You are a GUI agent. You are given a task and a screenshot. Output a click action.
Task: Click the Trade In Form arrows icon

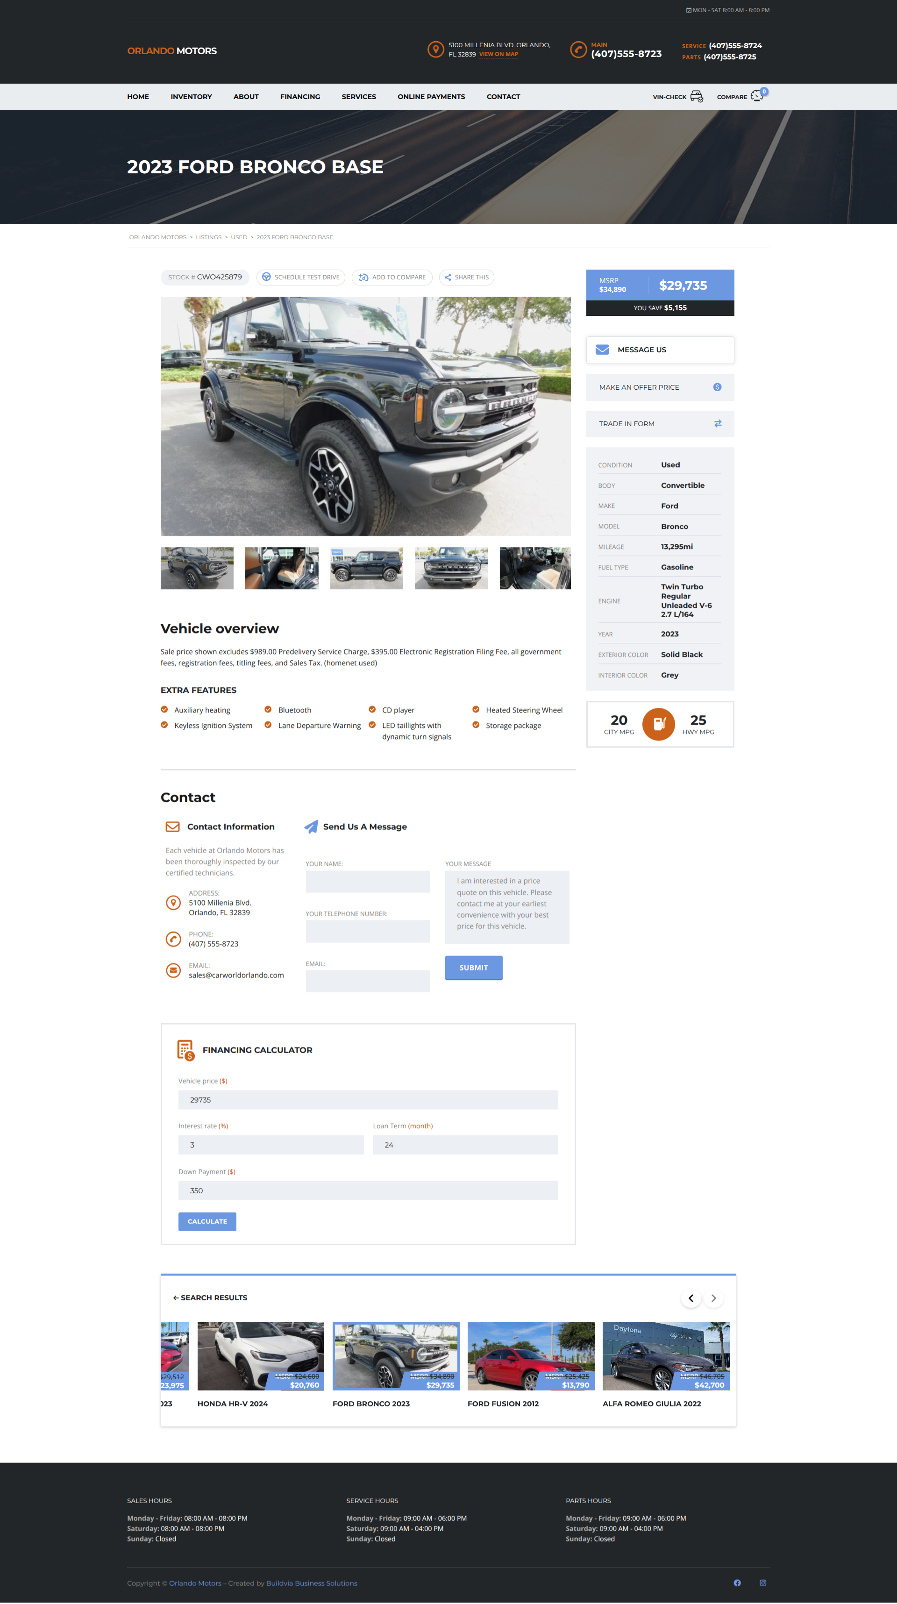718,423
